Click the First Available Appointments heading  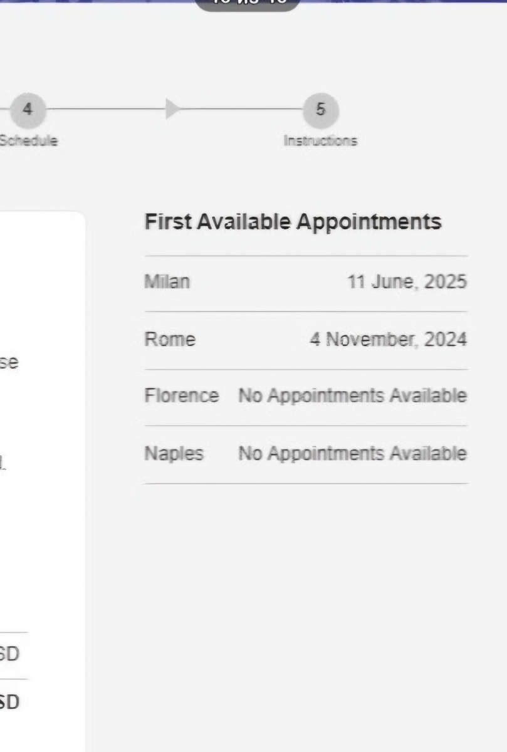click(x=293, y=222)
